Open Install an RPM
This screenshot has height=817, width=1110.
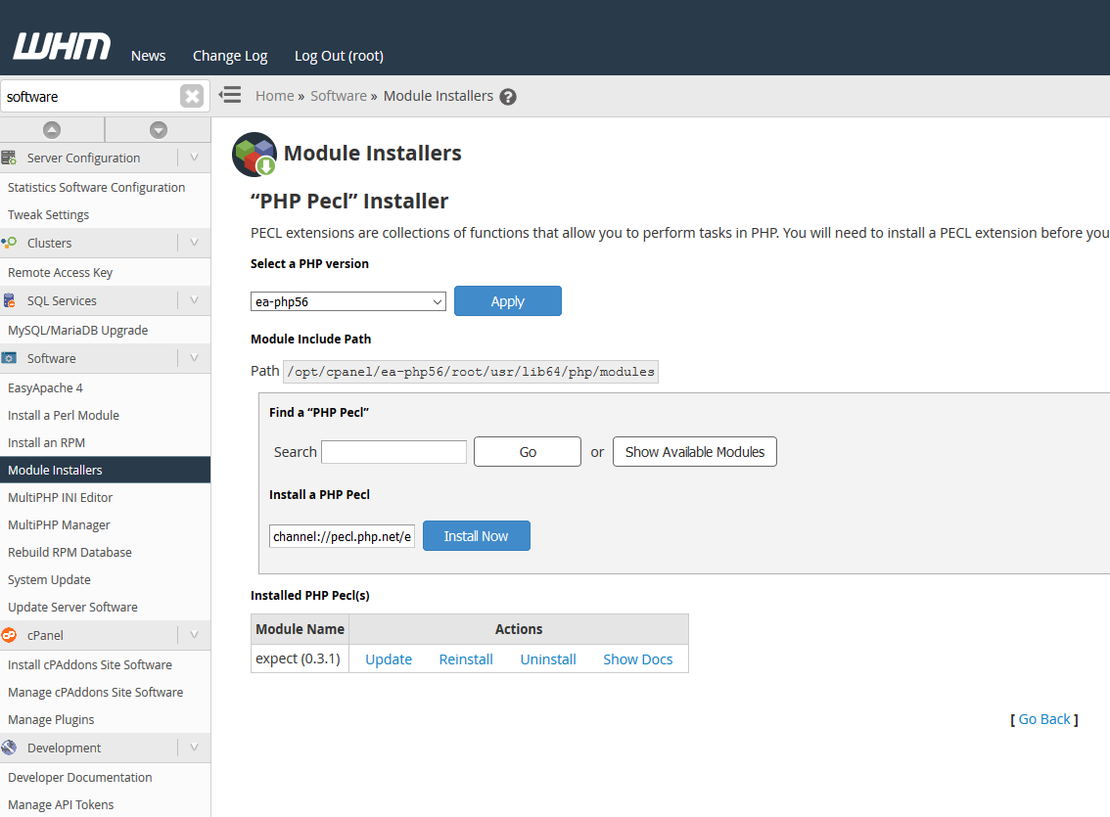(x=46, y=443)
